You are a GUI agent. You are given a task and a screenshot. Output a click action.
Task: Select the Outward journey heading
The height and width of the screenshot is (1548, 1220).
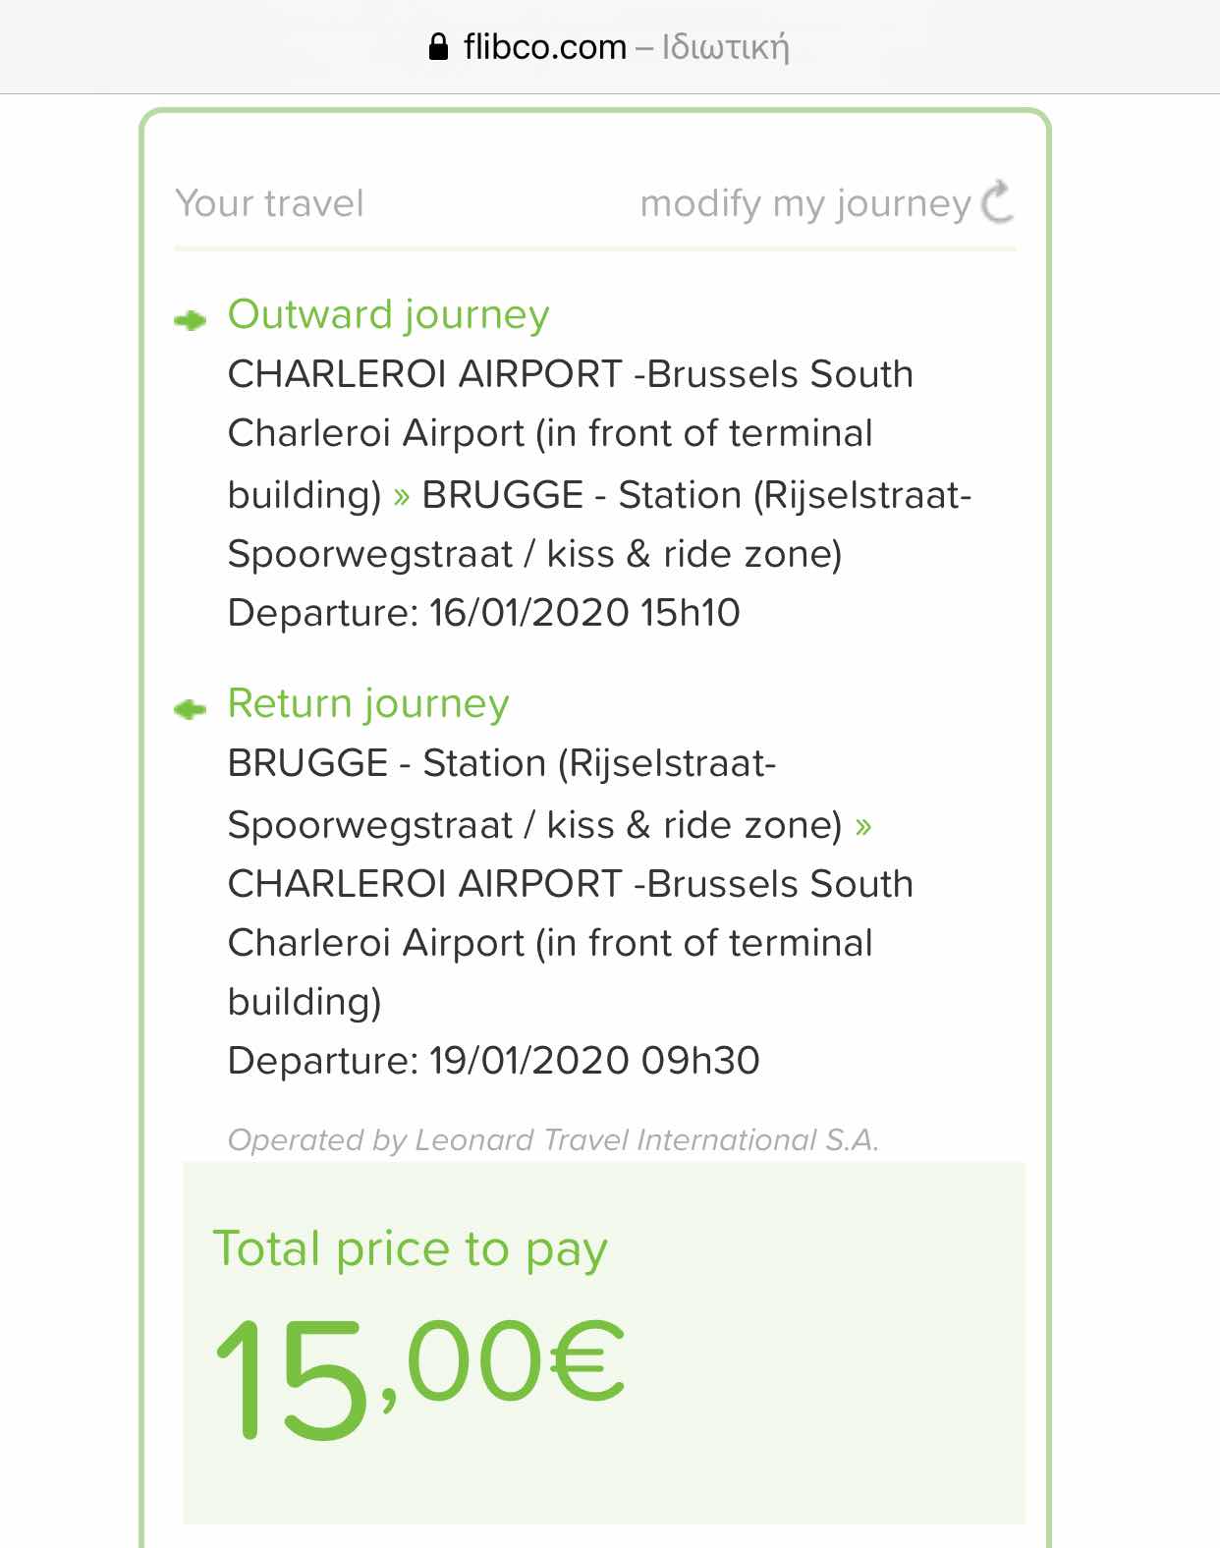388,315
